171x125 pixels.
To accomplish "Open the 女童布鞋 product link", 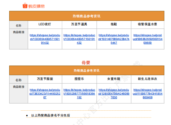I will [114, 94].
